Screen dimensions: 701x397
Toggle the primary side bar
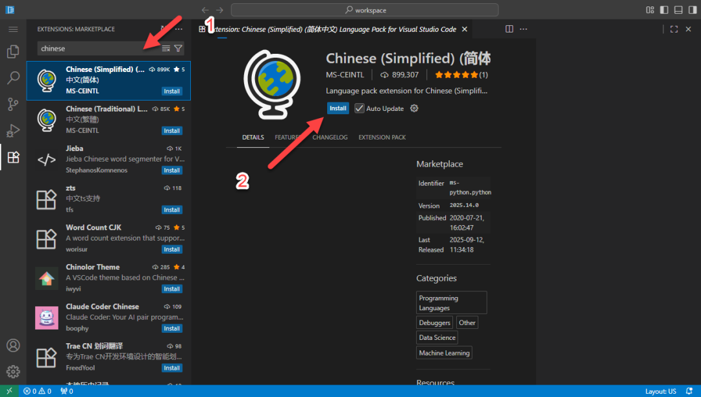pos(665,10)
